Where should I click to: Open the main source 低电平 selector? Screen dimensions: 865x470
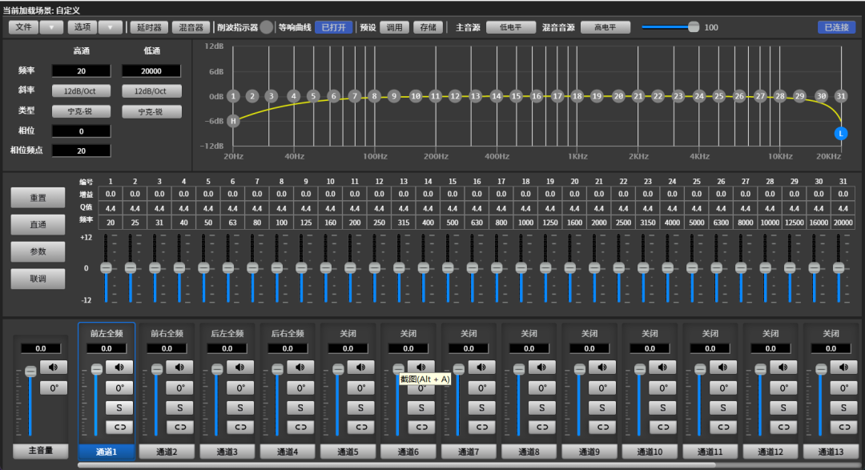pyautogui.click(x=511, y=27)
